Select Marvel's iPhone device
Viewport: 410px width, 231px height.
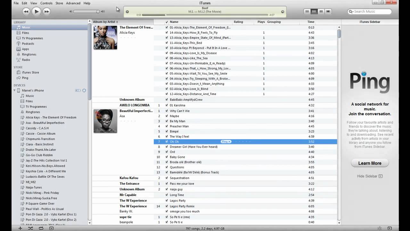tap(33, 90)
